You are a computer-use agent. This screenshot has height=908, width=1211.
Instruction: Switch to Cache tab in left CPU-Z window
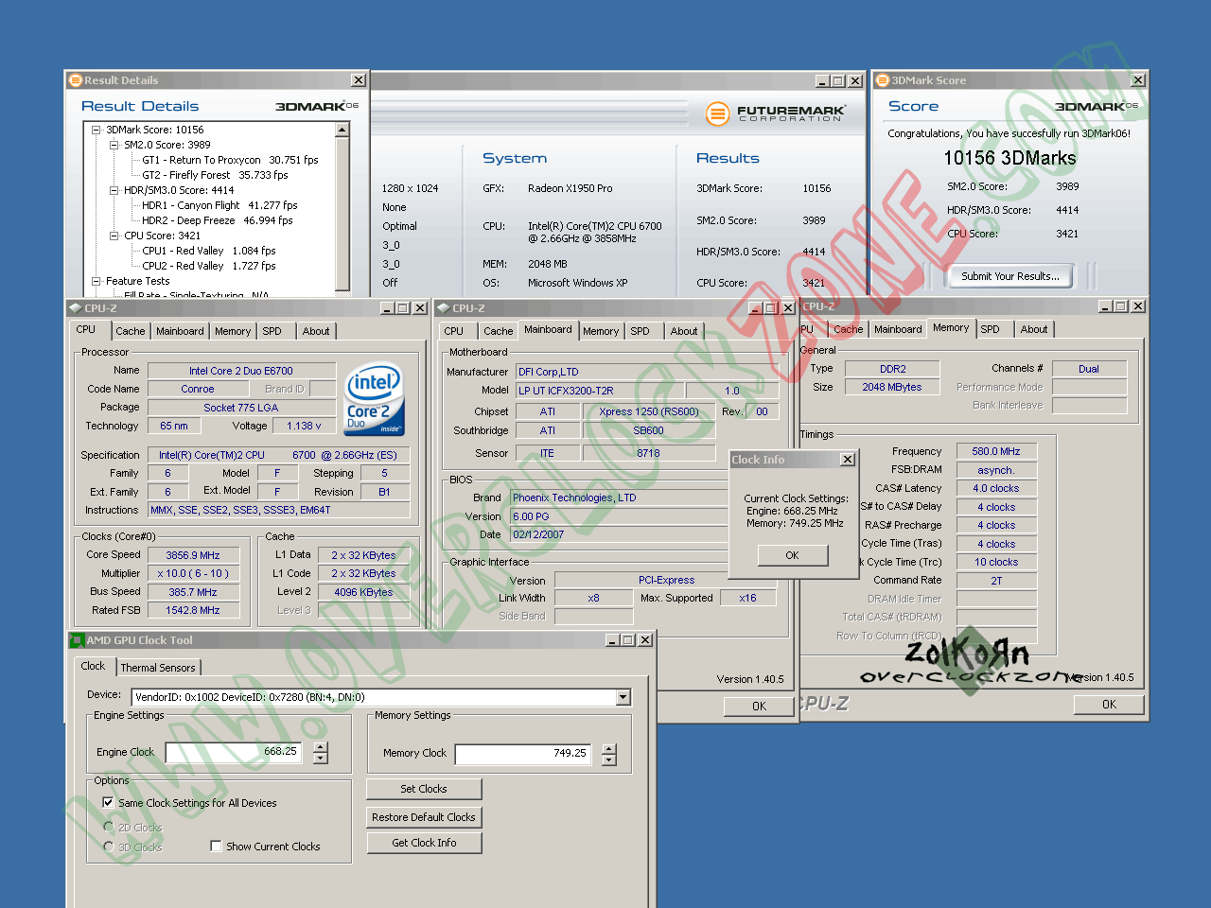pos(131,331)
